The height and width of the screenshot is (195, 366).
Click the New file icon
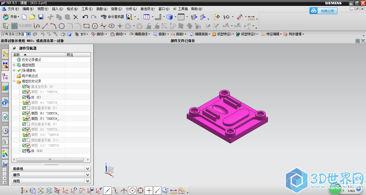click(24, 17)
